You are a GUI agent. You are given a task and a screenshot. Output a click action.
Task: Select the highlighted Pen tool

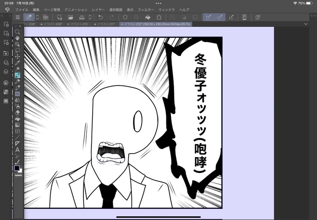[17, 75]
